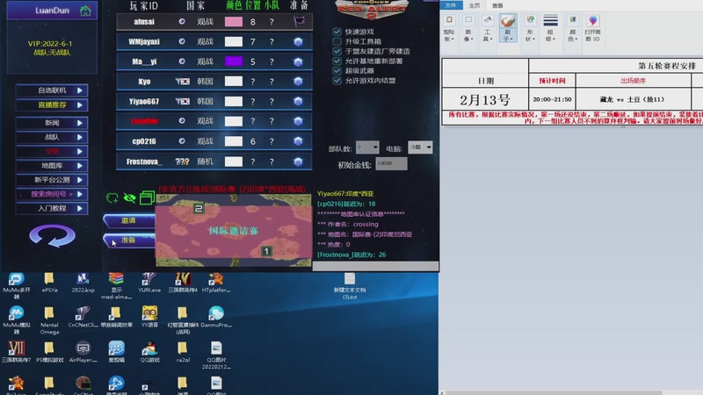
Task: Expand the 颜色 colors dropdown in Paint
Action: coord(573,28)
